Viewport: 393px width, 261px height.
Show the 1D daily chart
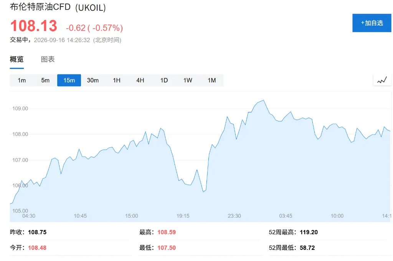(164, 80)
